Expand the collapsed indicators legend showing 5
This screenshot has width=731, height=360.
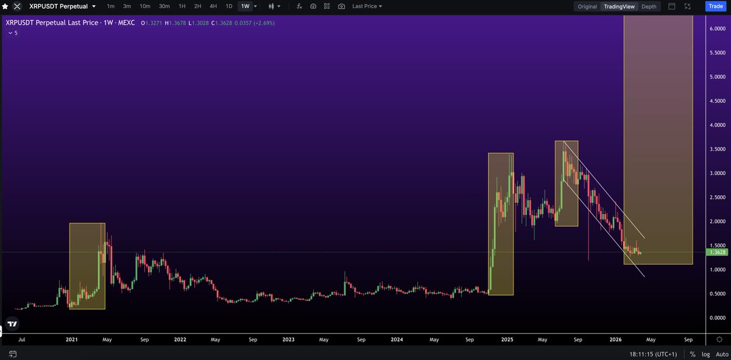12,33
